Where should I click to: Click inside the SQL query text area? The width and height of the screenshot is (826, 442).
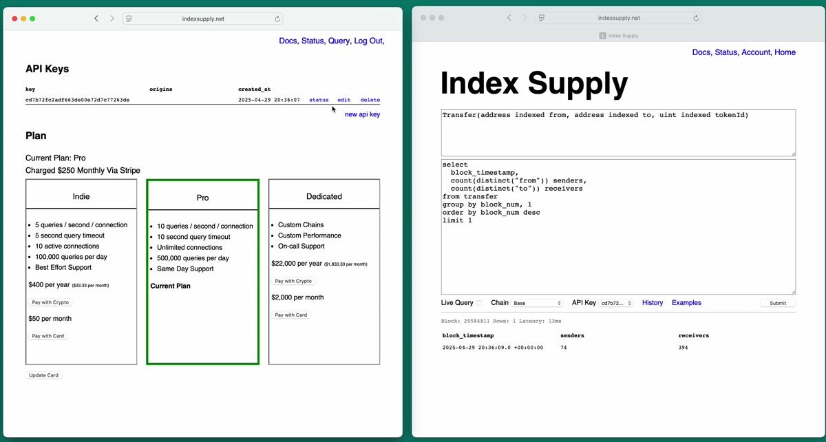pyautogui.click(x=618, y=227)
